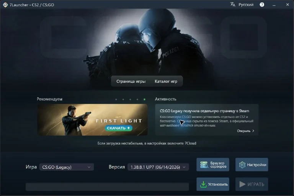Open the First Light promo banner

point(92,120)
